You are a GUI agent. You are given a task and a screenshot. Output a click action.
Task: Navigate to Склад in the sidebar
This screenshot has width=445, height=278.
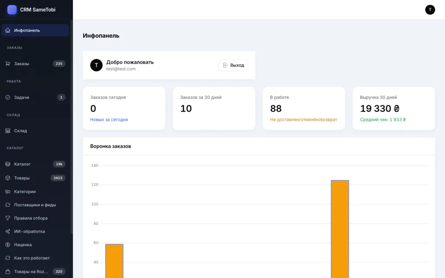(x=35, y=131)
